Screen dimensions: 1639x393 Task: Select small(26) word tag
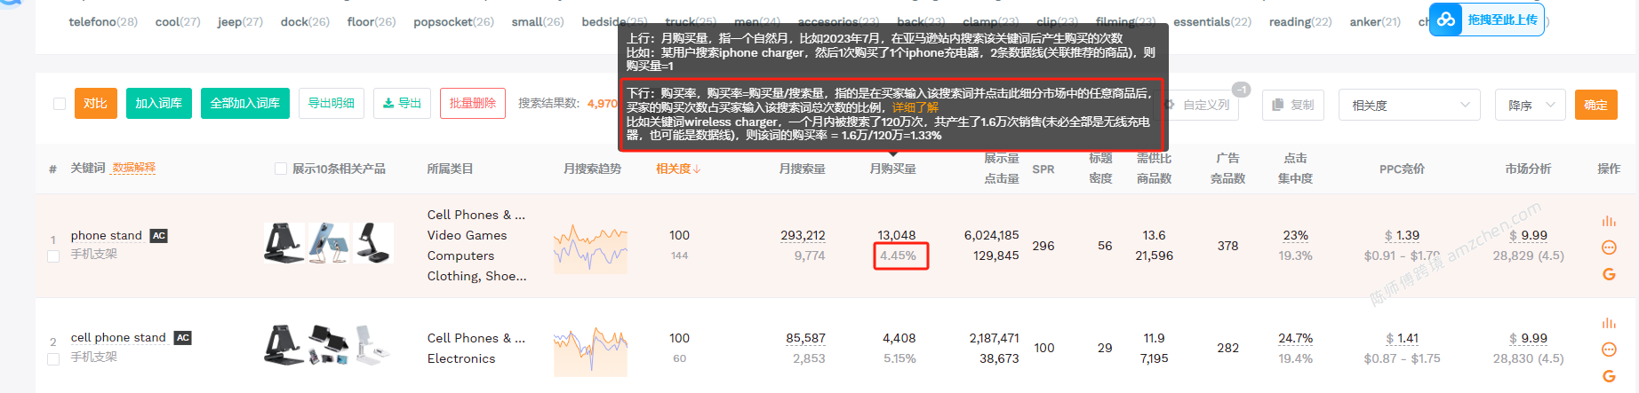[538, 21]
